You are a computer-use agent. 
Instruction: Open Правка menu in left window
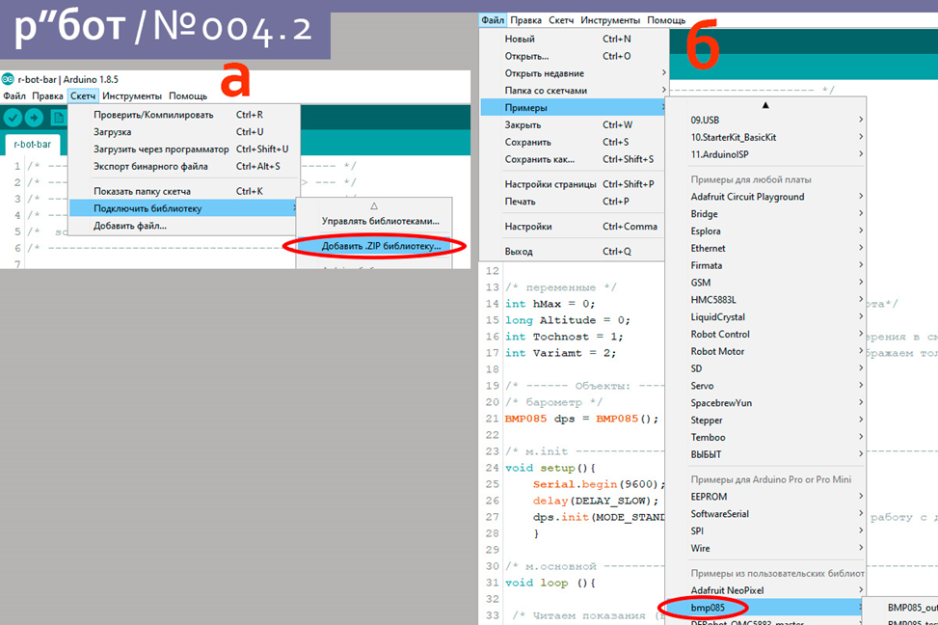click(x=47, y=95)
